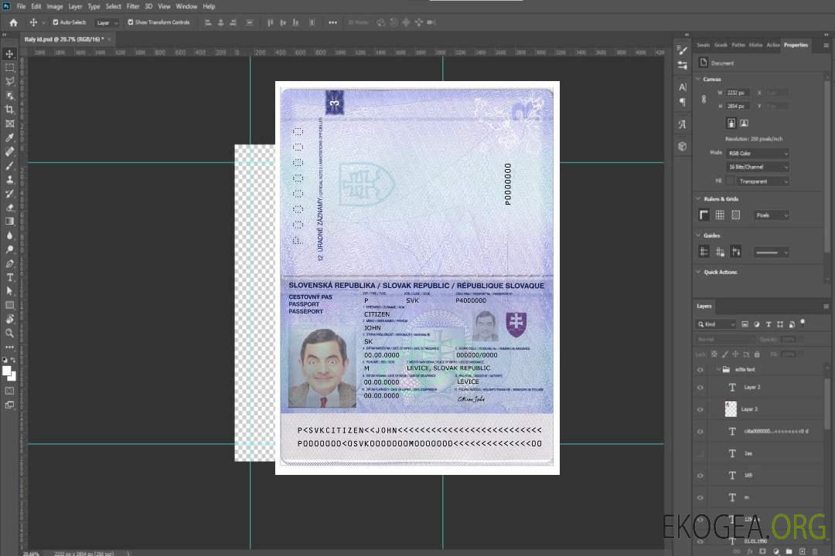Select the Pen tool

tap(9, 263)
